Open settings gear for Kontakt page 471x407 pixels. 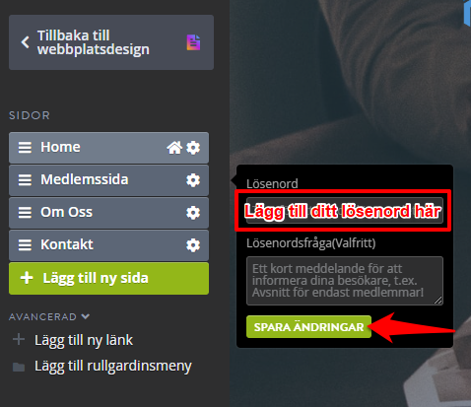pos(193,245)
